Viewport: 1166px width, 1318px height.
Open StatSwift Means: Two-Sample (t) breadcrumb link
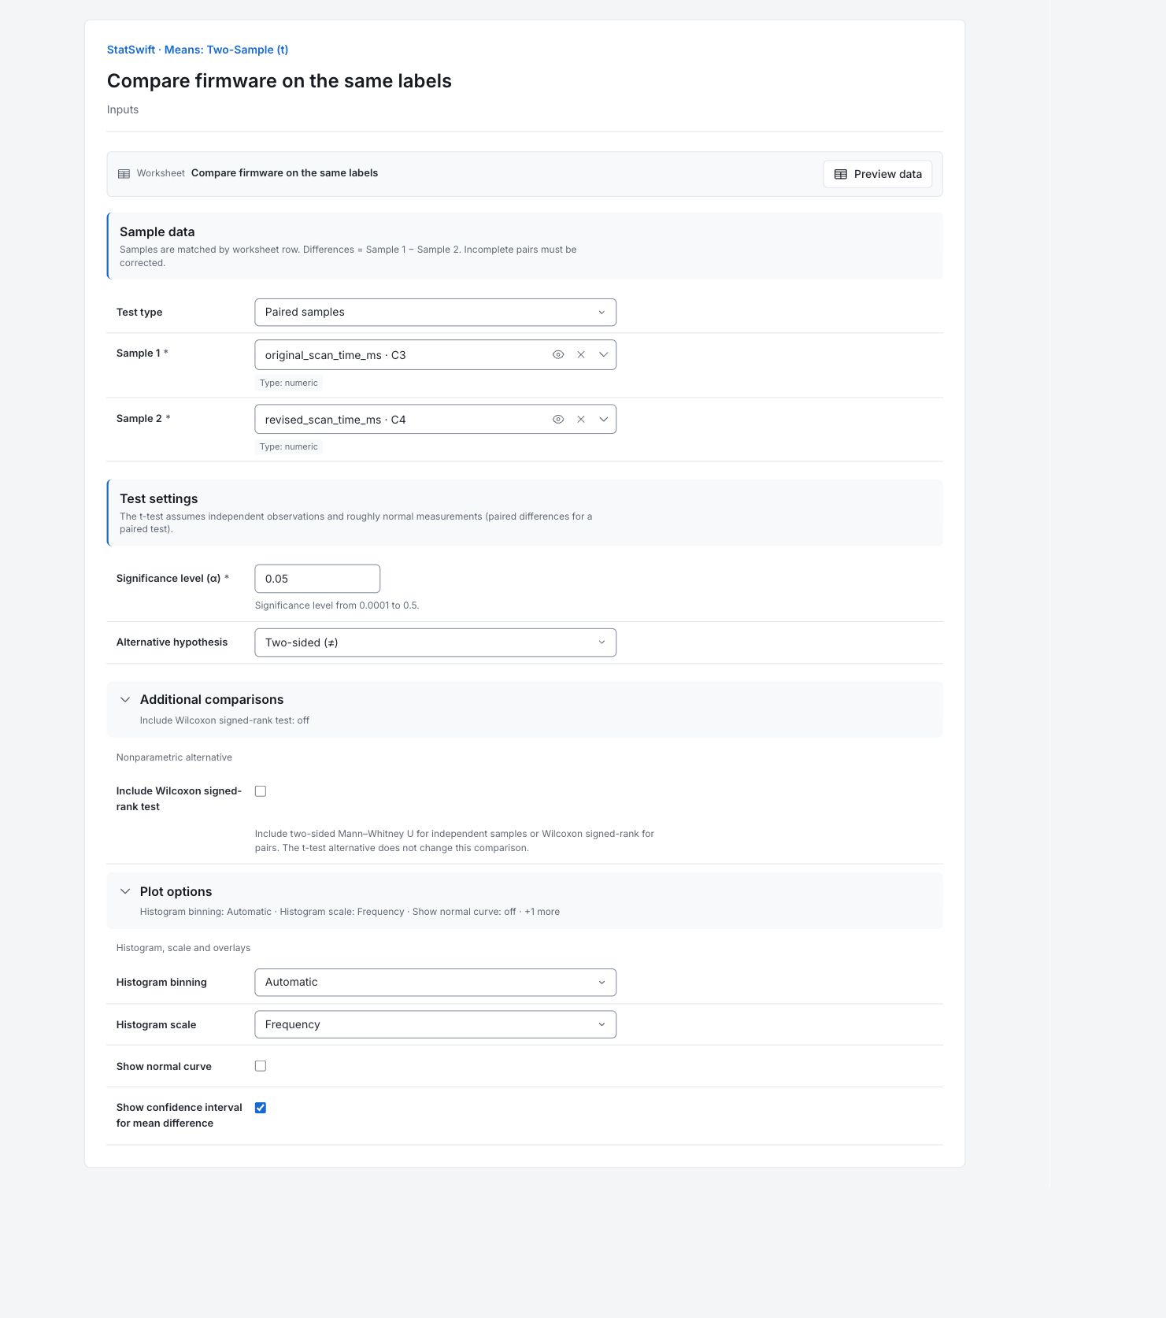198,50
